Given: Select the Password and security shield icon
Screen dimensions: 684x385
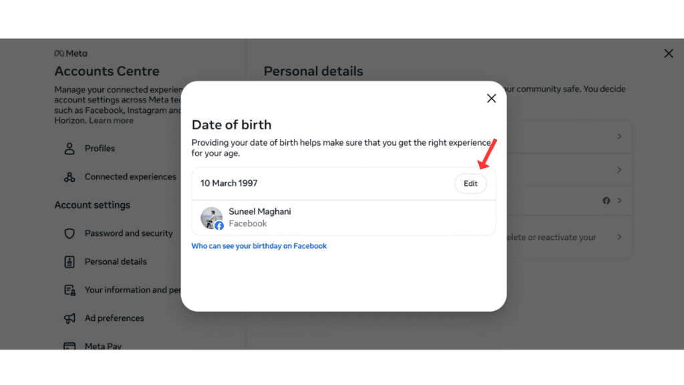Looking at the screenshot, I should 69,233.
